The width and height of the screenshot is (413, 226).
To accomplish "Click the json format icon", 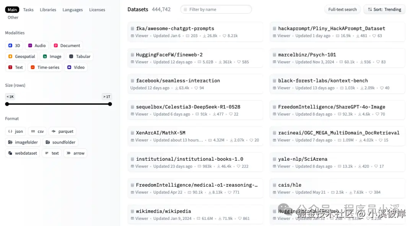I will (10, 131).
